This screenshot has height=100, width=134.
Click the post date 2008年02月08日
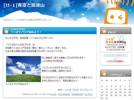pyautogui.click(x=18, y=29)
